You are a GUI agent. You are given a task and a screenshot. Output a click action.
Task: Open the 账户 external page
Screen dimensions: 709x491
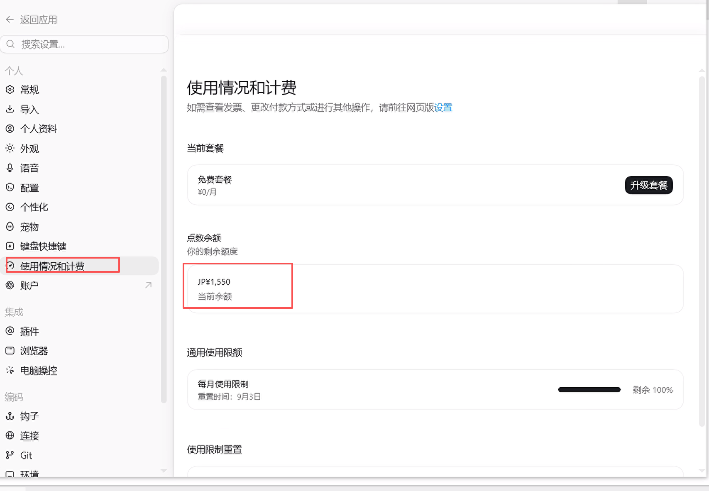(80, 285)
